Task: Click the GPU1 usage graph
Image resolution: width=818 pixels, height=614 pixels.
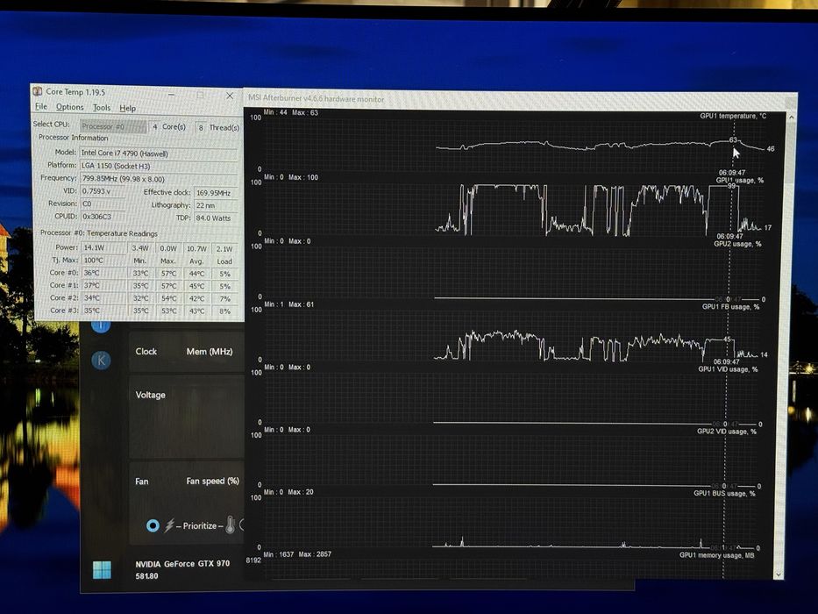Action: 514,209
